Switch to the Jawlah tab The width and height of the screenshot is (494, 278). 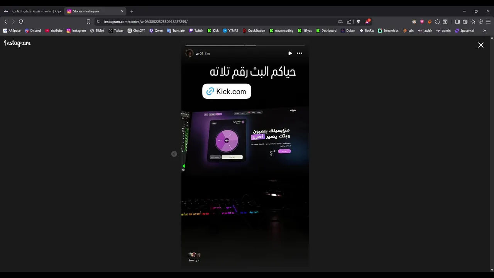coord(32,11)
